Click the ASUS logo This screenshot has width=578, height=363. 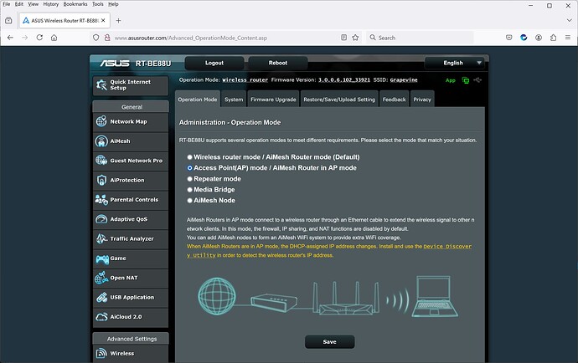click(x=115, y=64)
